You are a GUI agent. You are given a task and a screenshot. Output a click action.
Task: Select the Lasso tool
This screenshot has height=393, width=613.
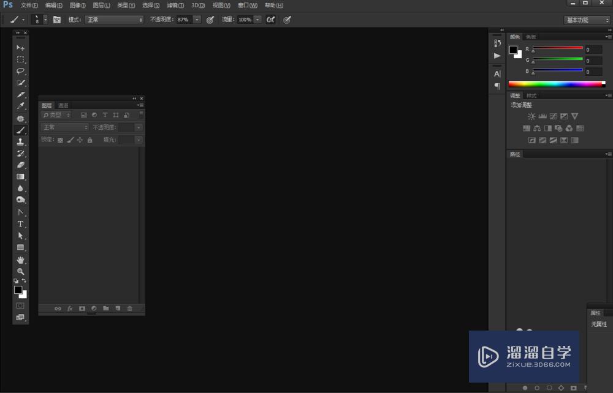point(20,71)
